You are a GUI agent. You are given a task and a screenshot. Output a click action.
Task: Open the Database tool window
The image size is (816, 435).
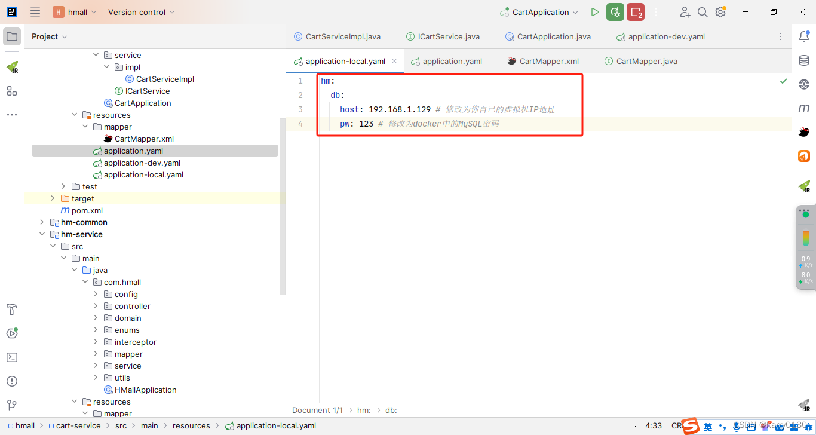coord(804,60)
